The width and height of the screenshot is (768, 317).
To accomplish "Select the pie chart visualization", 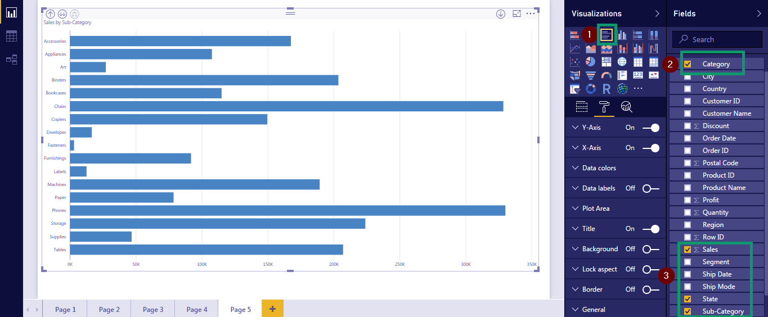I will point(591,62).
